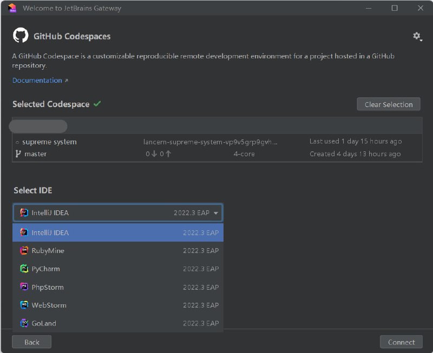
Task: Click the Clear Selection button
Action: coord(389,104)
